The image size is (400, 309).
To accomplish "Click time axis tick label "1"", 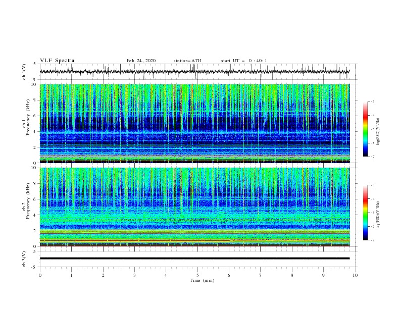I will coord(71,275).
